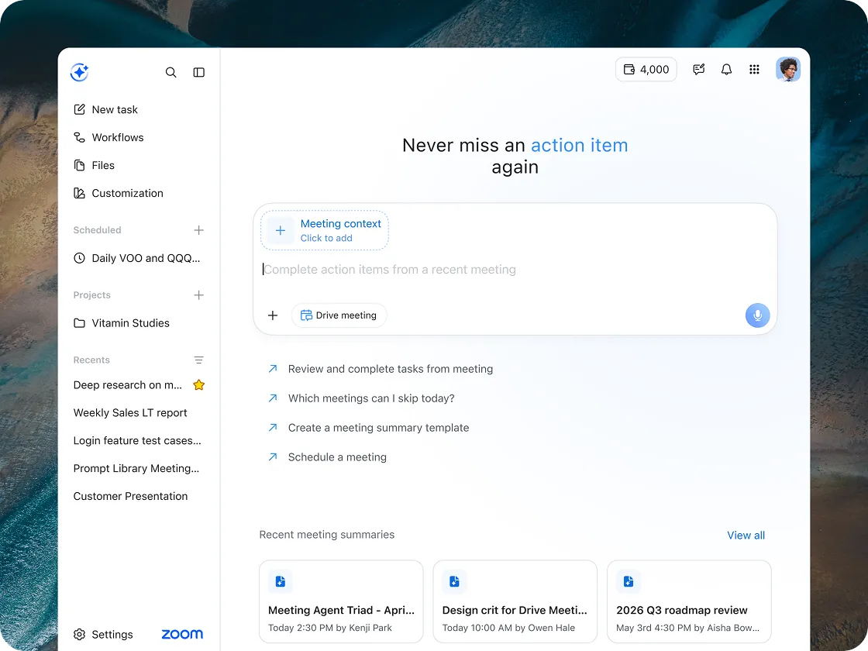Click the Zoom logo
The width and height of the screenshot is (868, 651).
tap(182, 635)
